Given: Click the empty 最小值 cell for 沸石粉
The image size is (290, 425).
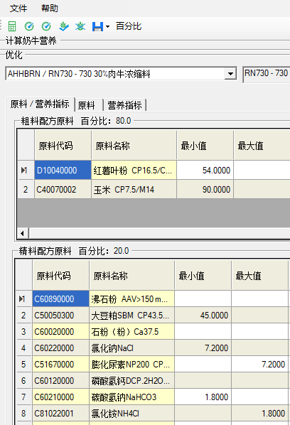Looking at the screenshot, I should tap(203, 298).
